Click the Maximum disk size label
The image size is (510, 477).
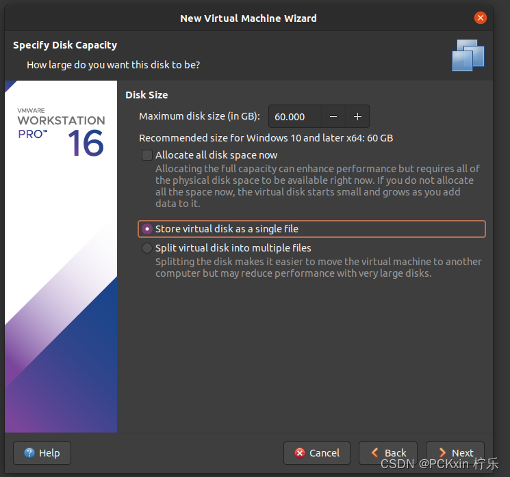pyautogui.click(x=199, y=116)
